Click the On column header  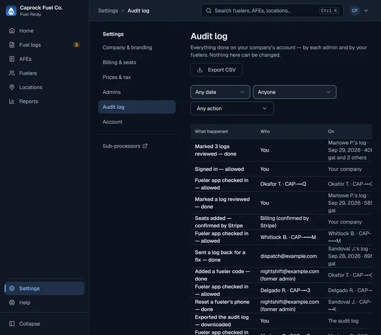(x=331, y=132)
